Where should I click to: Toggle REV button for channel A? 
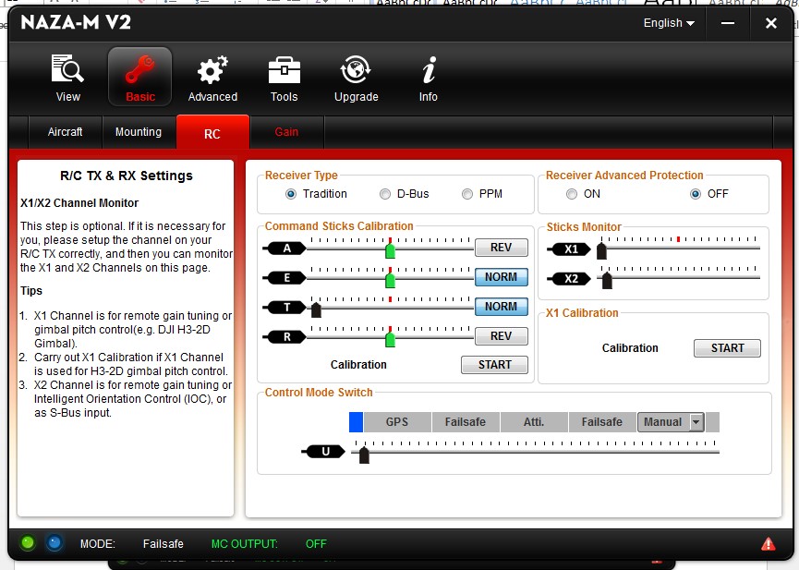point(501,248)
